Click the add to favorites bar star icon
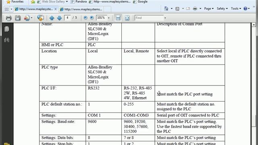This screenshot has height=145, width=258. point(33,2)
